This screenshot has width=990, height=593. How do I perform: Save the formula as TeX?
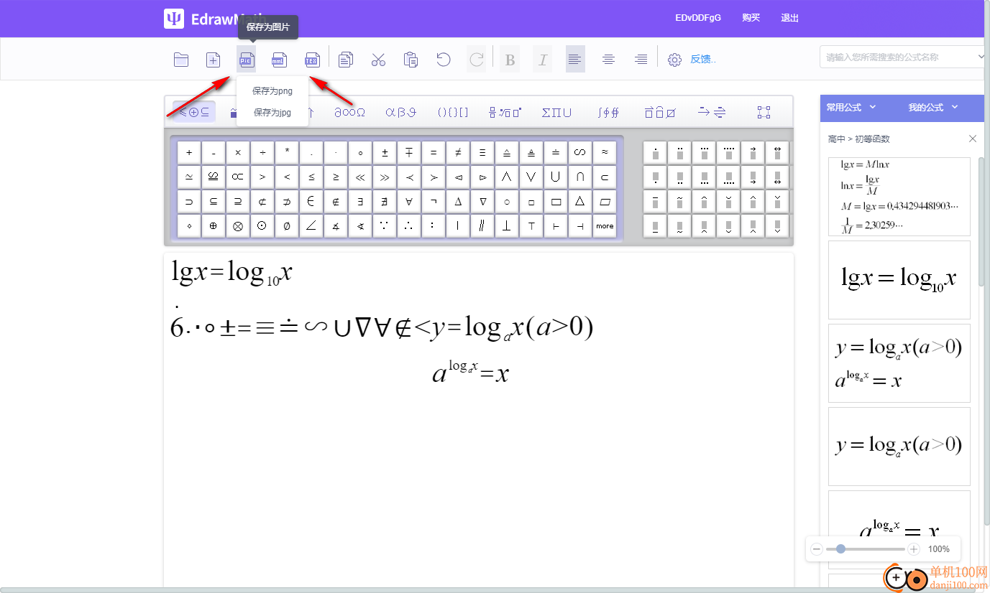(x=312, y=60)
